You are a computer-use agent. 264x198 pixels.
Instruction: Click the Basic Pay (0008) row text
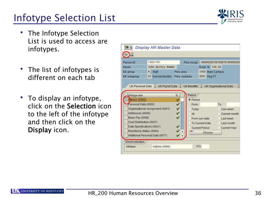tap(138, 118)
